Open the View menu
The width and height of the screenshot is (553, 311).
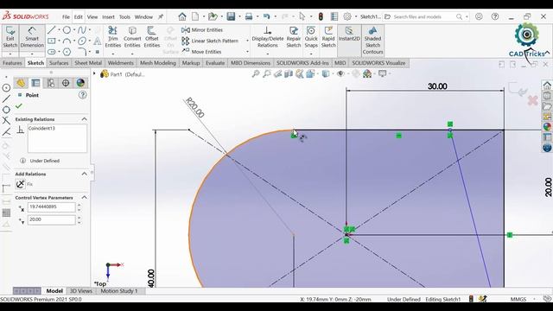pyautogui.click(x=92, y=17)
